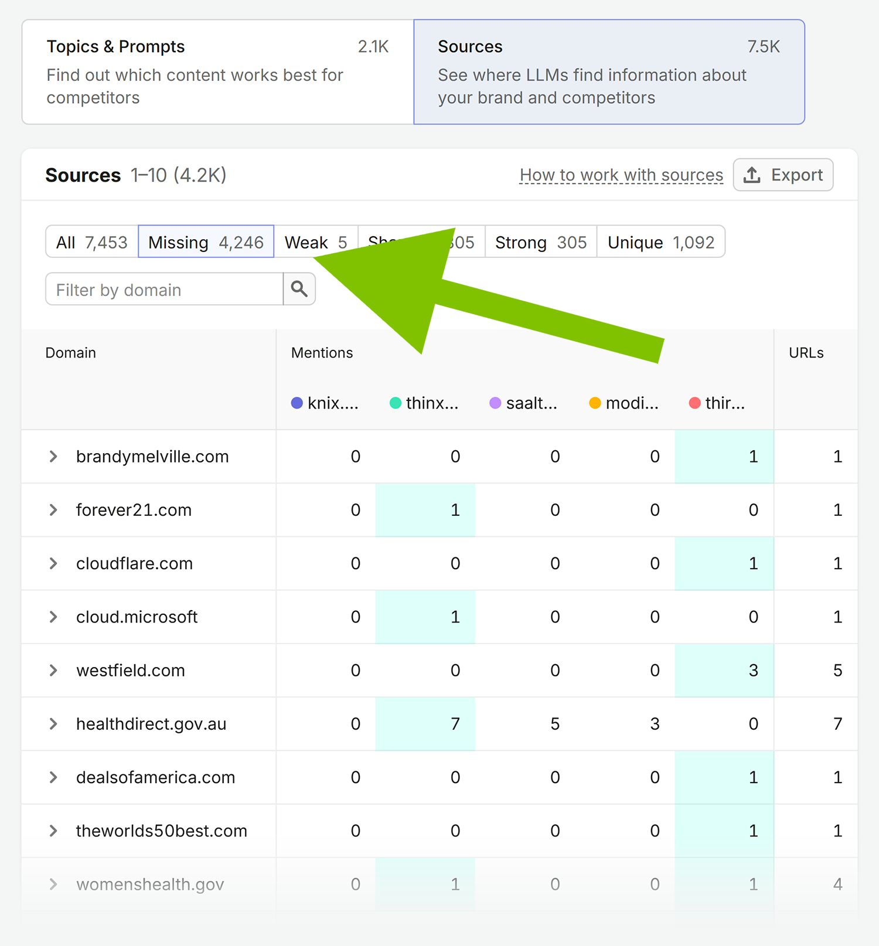Click cloudflare.com domain name
Image resolution: width=879 pixels, height=946 pixels.
[x=135, y=563]
